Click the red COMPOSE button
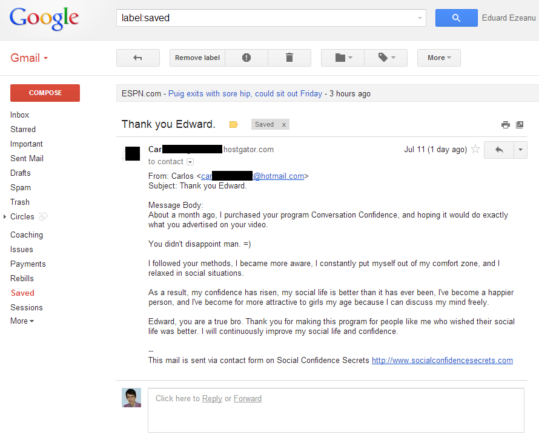Image resolution: width=539 pixels, height=440 pixels. 45,93
